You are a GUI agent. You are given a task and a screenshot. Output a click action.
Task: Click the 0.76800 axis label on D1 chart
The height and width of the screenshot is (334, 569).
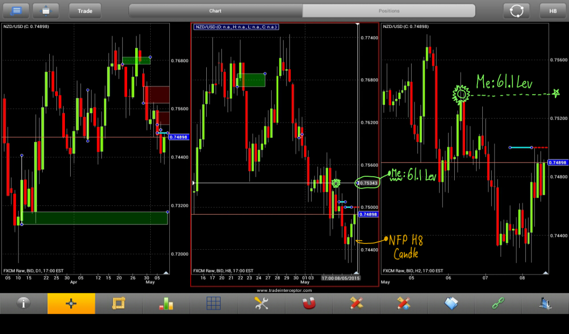180,61
